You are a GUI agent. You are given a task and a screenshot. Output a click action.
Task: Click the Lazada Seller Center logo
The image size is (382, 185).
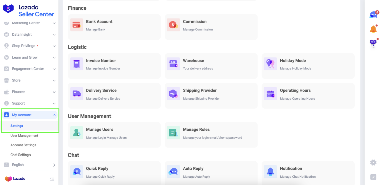point(28,11)
